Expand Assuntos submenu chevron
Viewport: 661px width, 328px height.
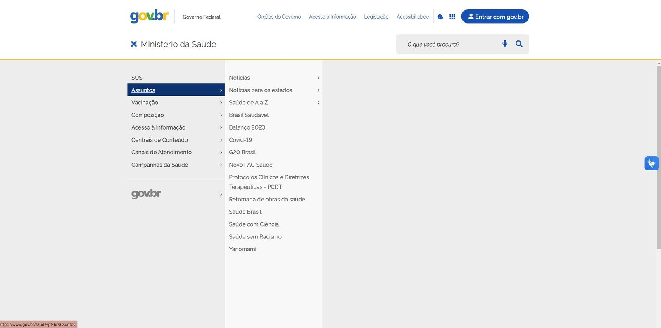(221, 90)
